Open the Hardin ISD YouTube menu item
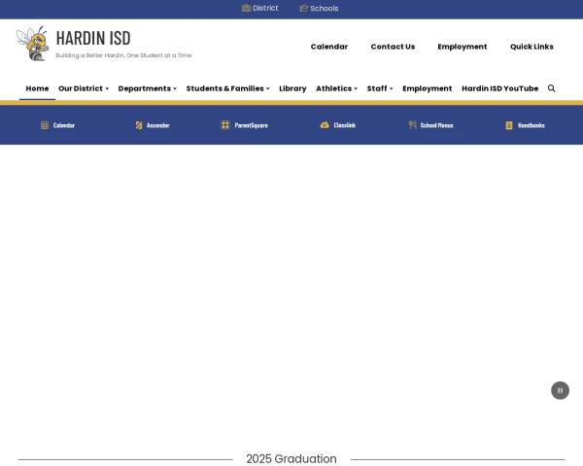This screenshot has height=466, width=583. tap(500, 88)
